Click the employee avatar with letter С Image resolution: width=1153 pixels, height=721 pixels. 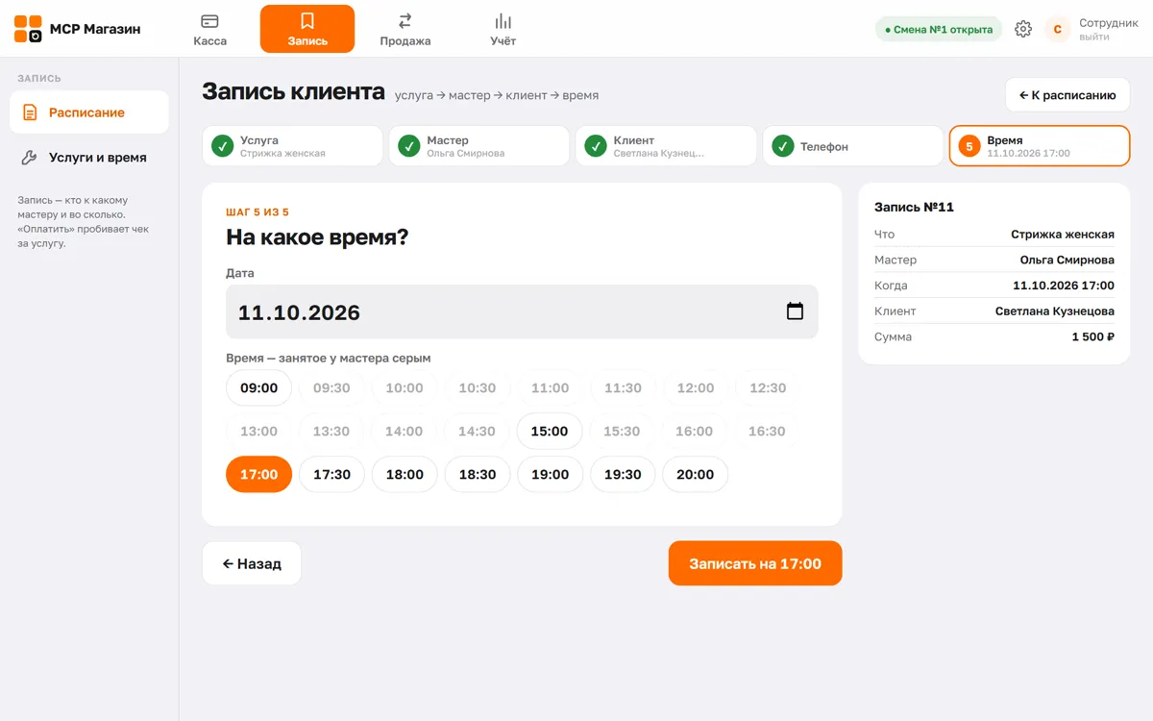pyautogui.click(x=1057, y=29)
